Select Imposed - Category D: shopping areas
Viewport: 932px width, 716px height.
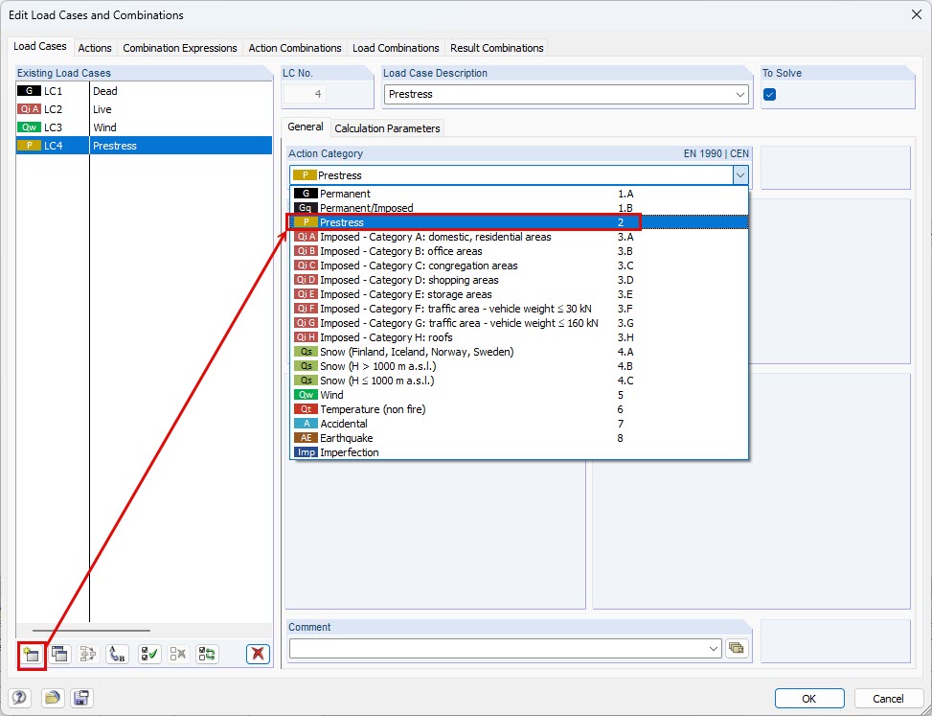point(519,280)
